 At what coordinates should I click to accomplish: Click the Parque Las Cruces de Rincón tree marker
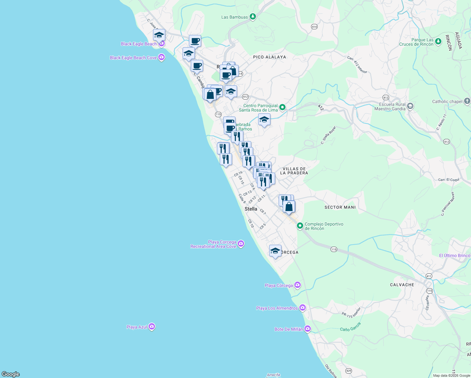pos(438,41)
